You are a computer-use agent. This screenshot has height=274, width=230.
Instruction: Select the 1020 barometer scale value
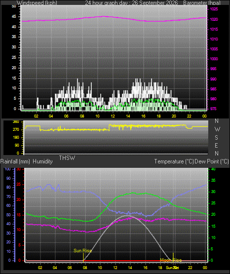tap(214, 19)
